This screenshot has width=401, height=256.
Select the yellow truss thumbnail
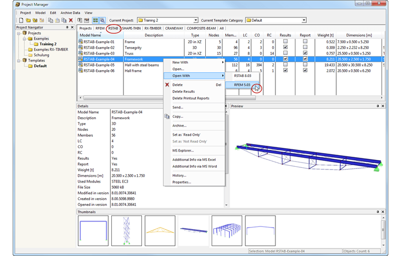click(x=160, y=231)
